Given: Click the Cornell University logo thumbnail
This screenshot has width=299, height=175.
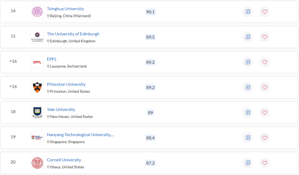Looking at the screenshot, I should [37, 163].
